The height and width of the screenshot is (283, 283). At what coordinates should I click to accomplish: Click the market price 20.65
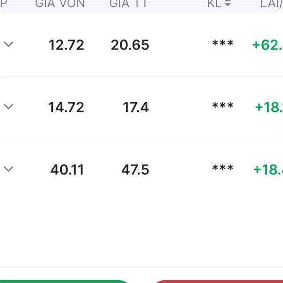(x=130, y=45)
